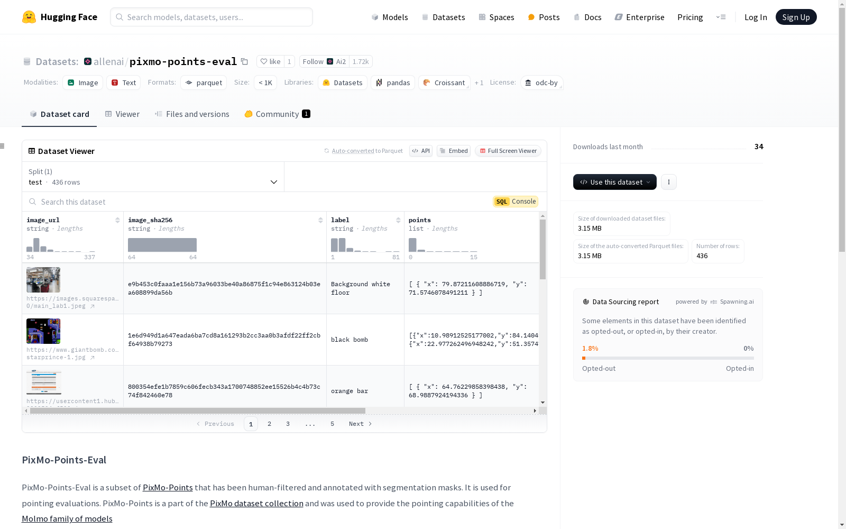Open the Full Screen Viewer
The height and width of the screenshot is (529, 846).
[x=508, y=151]
